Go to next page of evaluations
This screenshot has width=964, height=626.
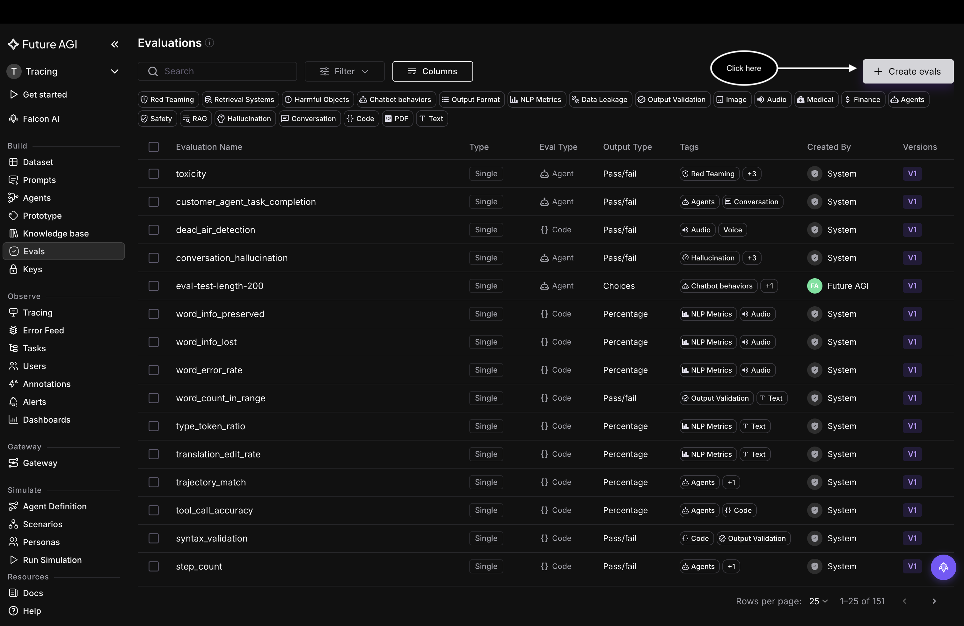(x=934, y=601)
